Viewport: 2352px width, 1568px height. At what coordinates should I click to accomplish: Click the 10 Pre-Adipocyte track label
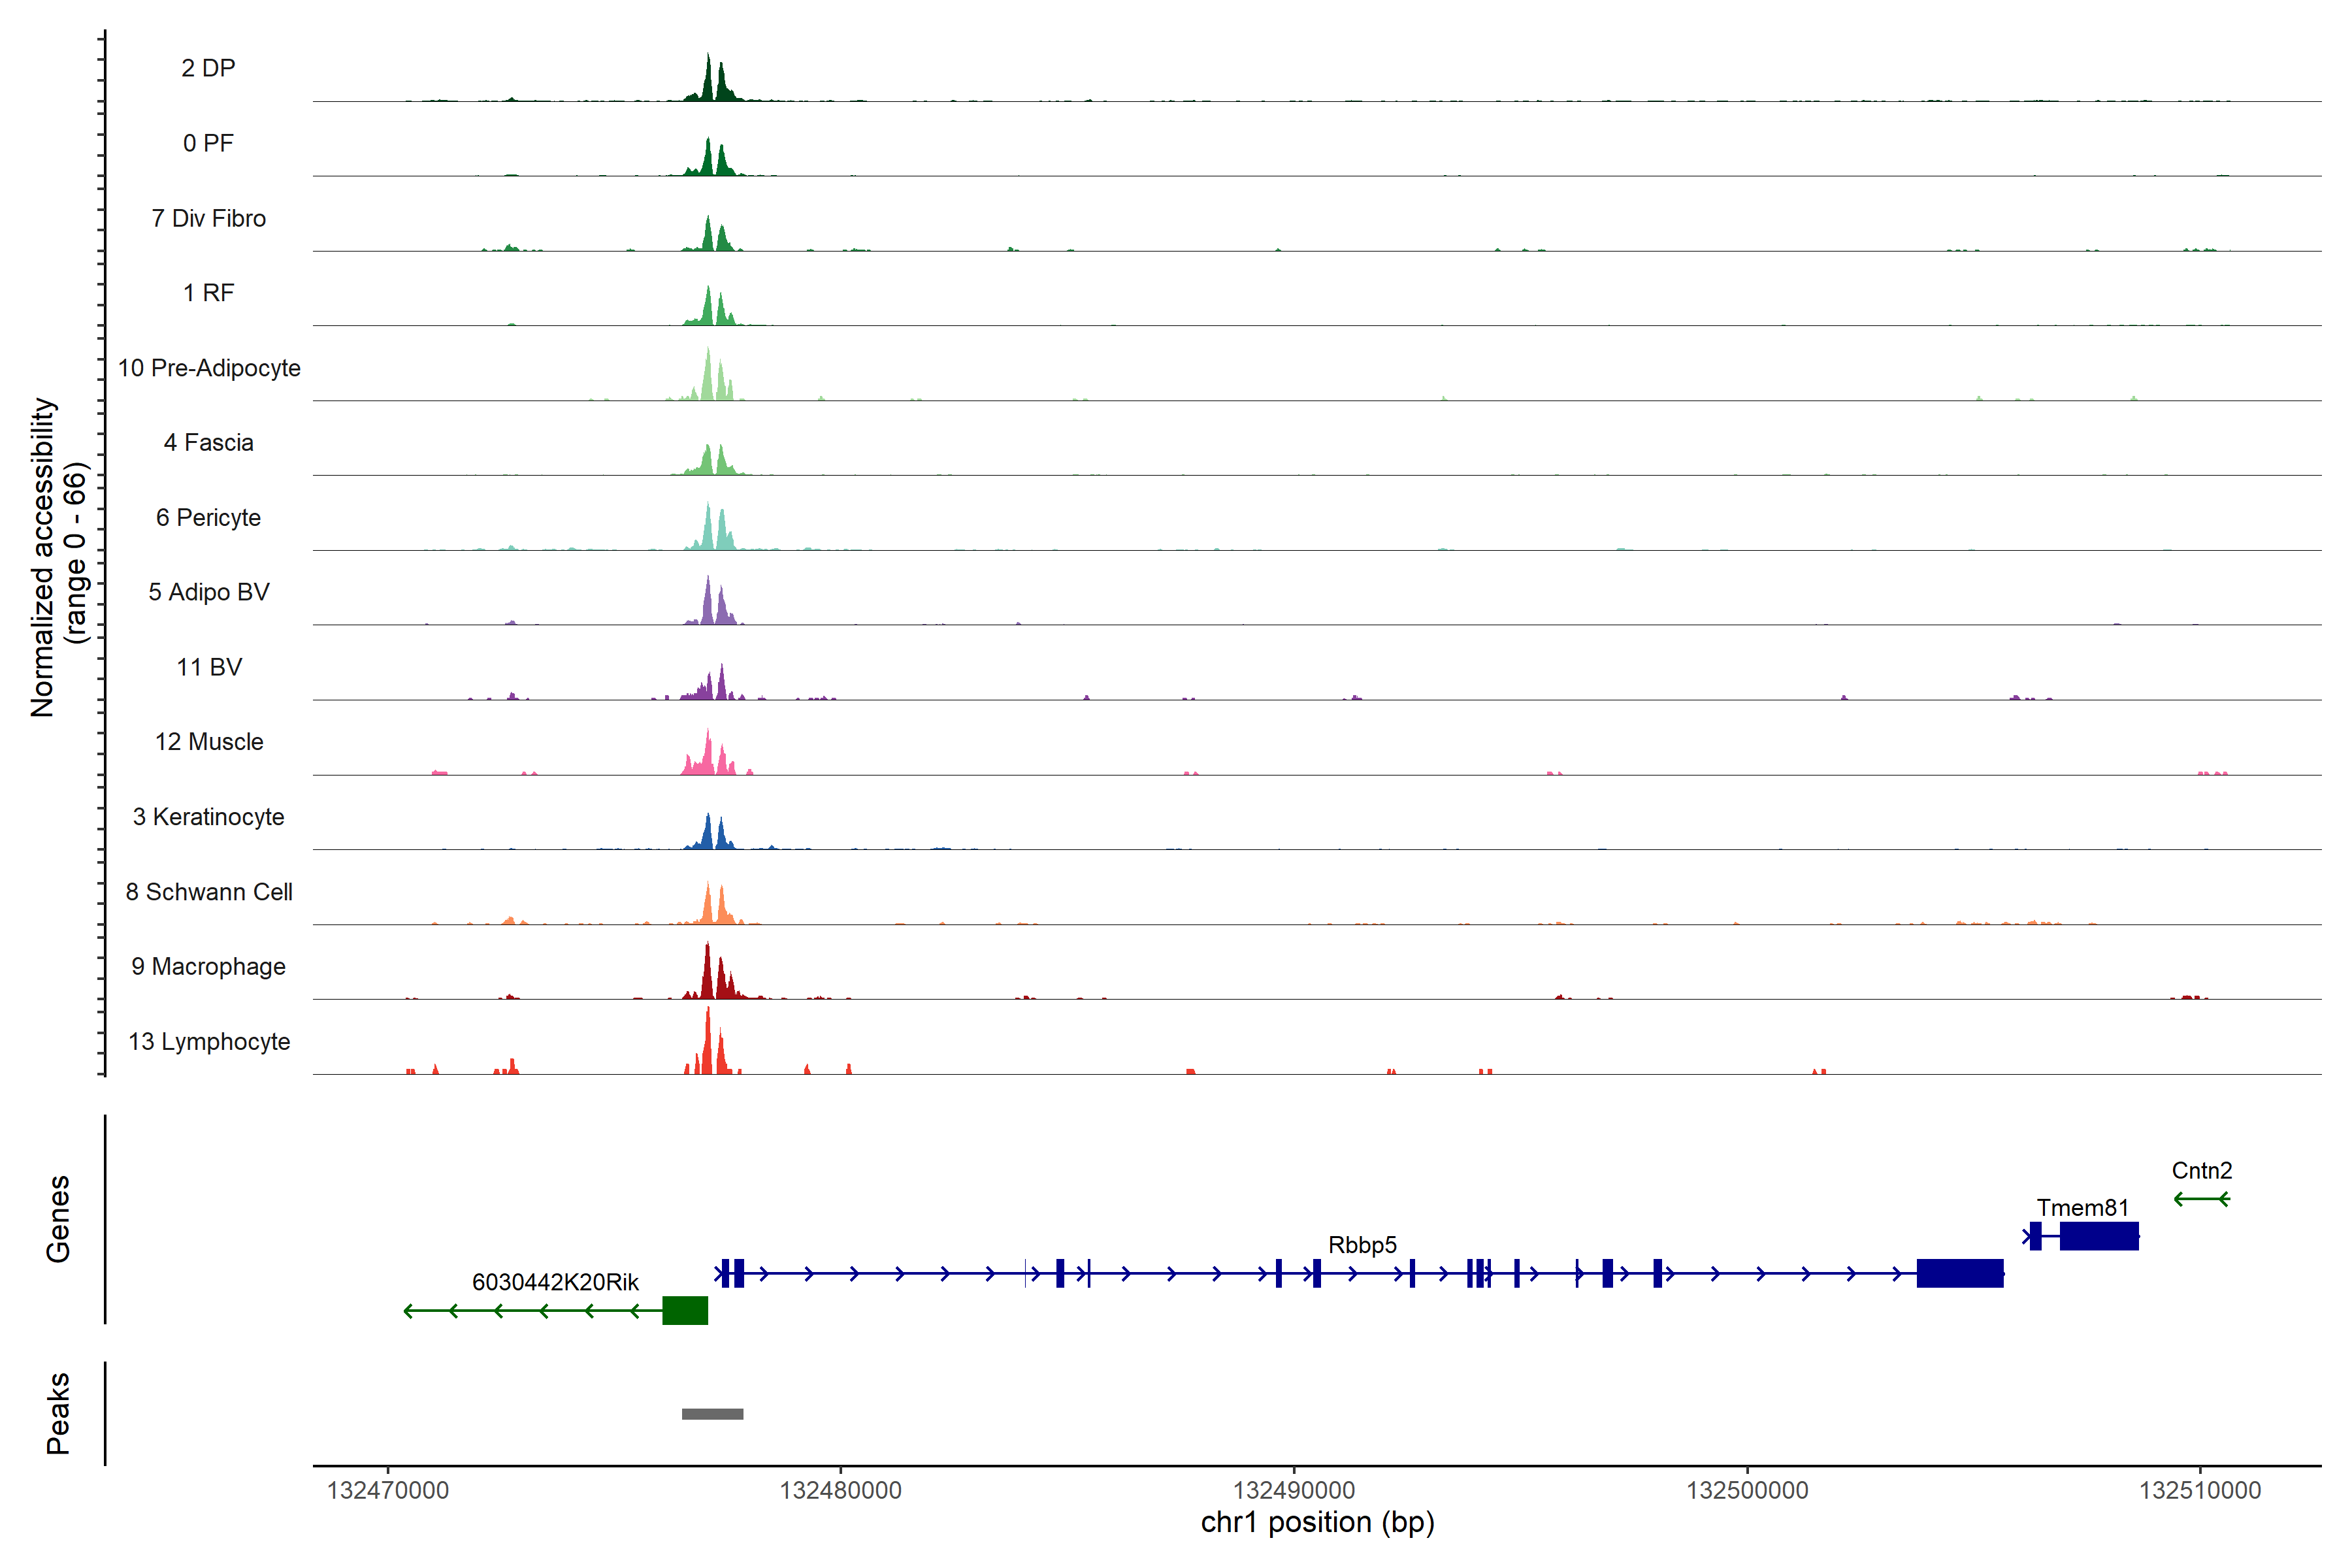[209, 368]
